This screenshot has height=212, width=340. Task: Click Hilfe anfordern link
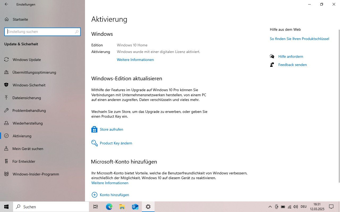tap(291, 56)
